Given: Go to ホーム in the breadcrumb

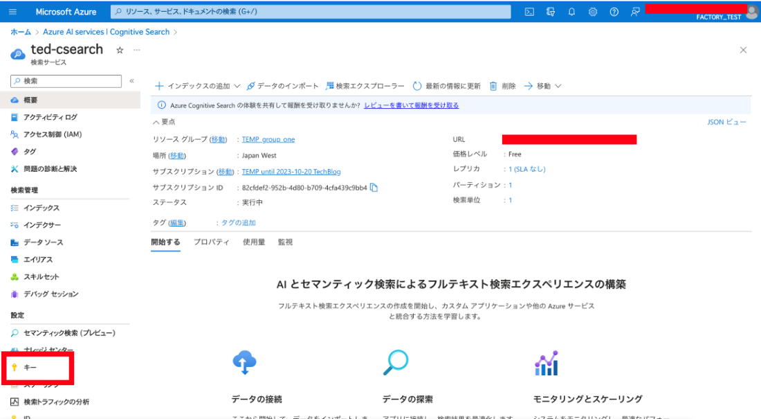Looking at the screenshot, I should pyautogui.click(x=21, y=32).
